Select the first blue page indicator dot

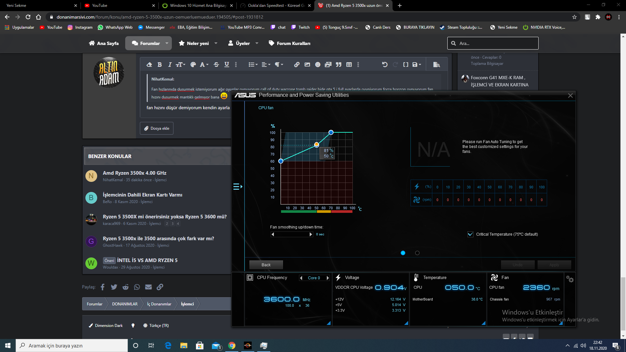(403, 253)
